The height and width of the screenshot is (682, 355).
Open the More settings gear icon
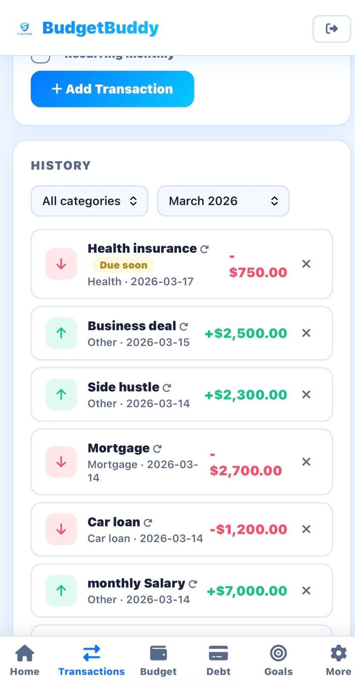pyautogui.click(x=338, y=653)
